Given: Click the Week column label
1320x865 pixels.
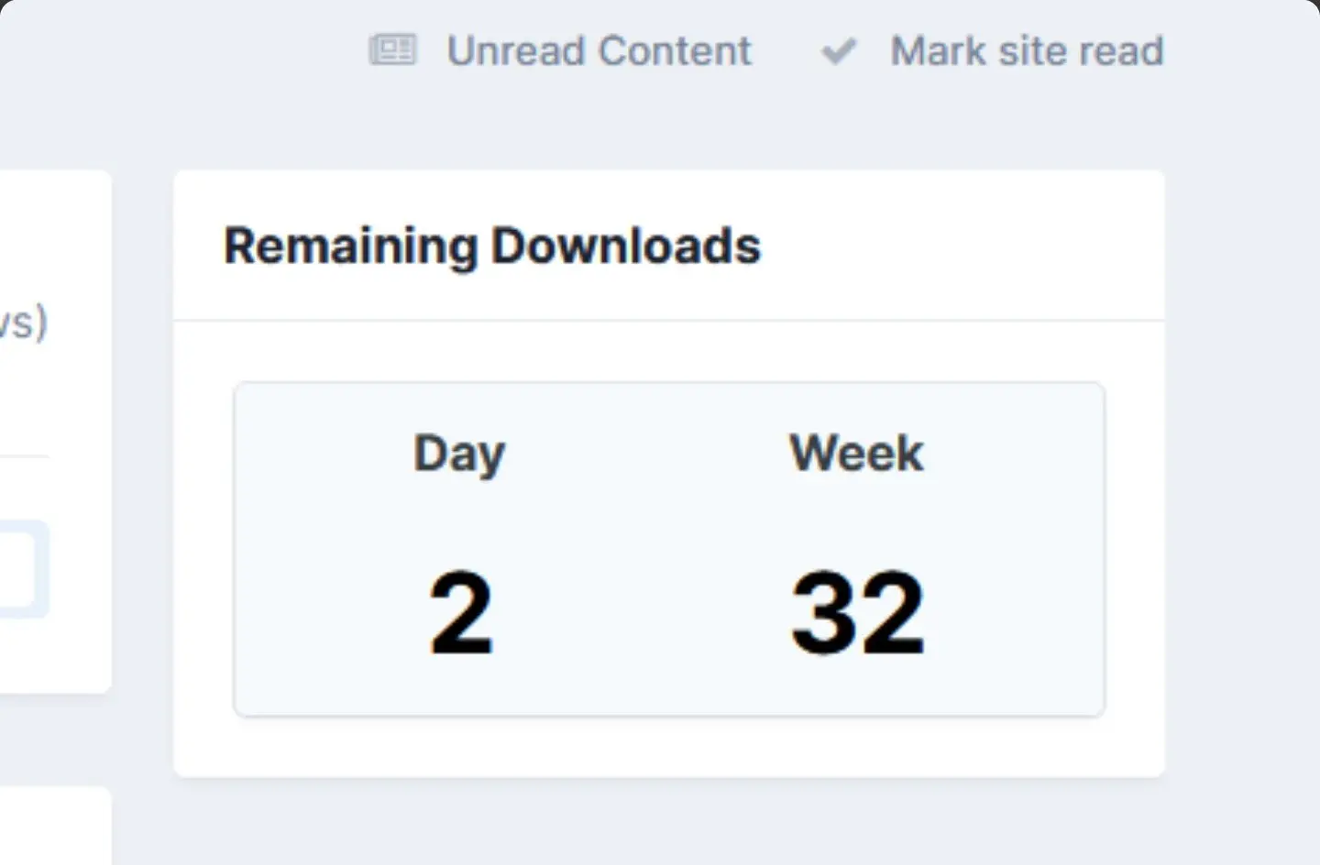Looking at the screenshot, I should click(856, 453).
